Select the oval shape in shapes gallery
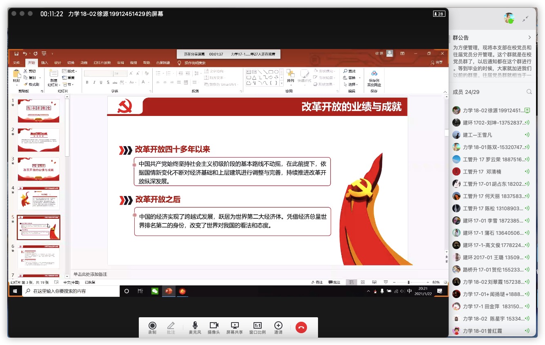 pyautogui.click(x=276, y=71)
